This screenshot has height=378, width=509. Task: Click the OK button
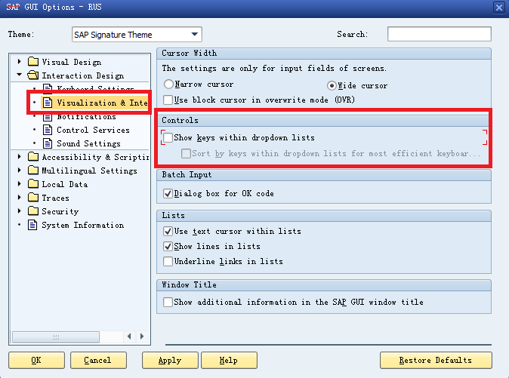[37, 360]
